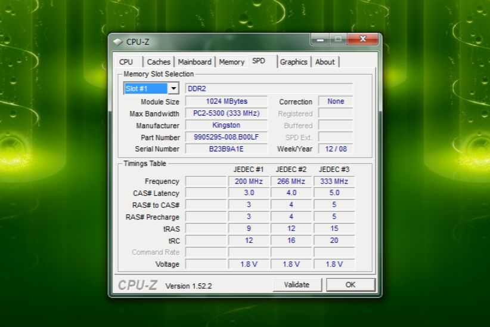
Task: Click the tRAS value 9
Action: tap(249, 229)
